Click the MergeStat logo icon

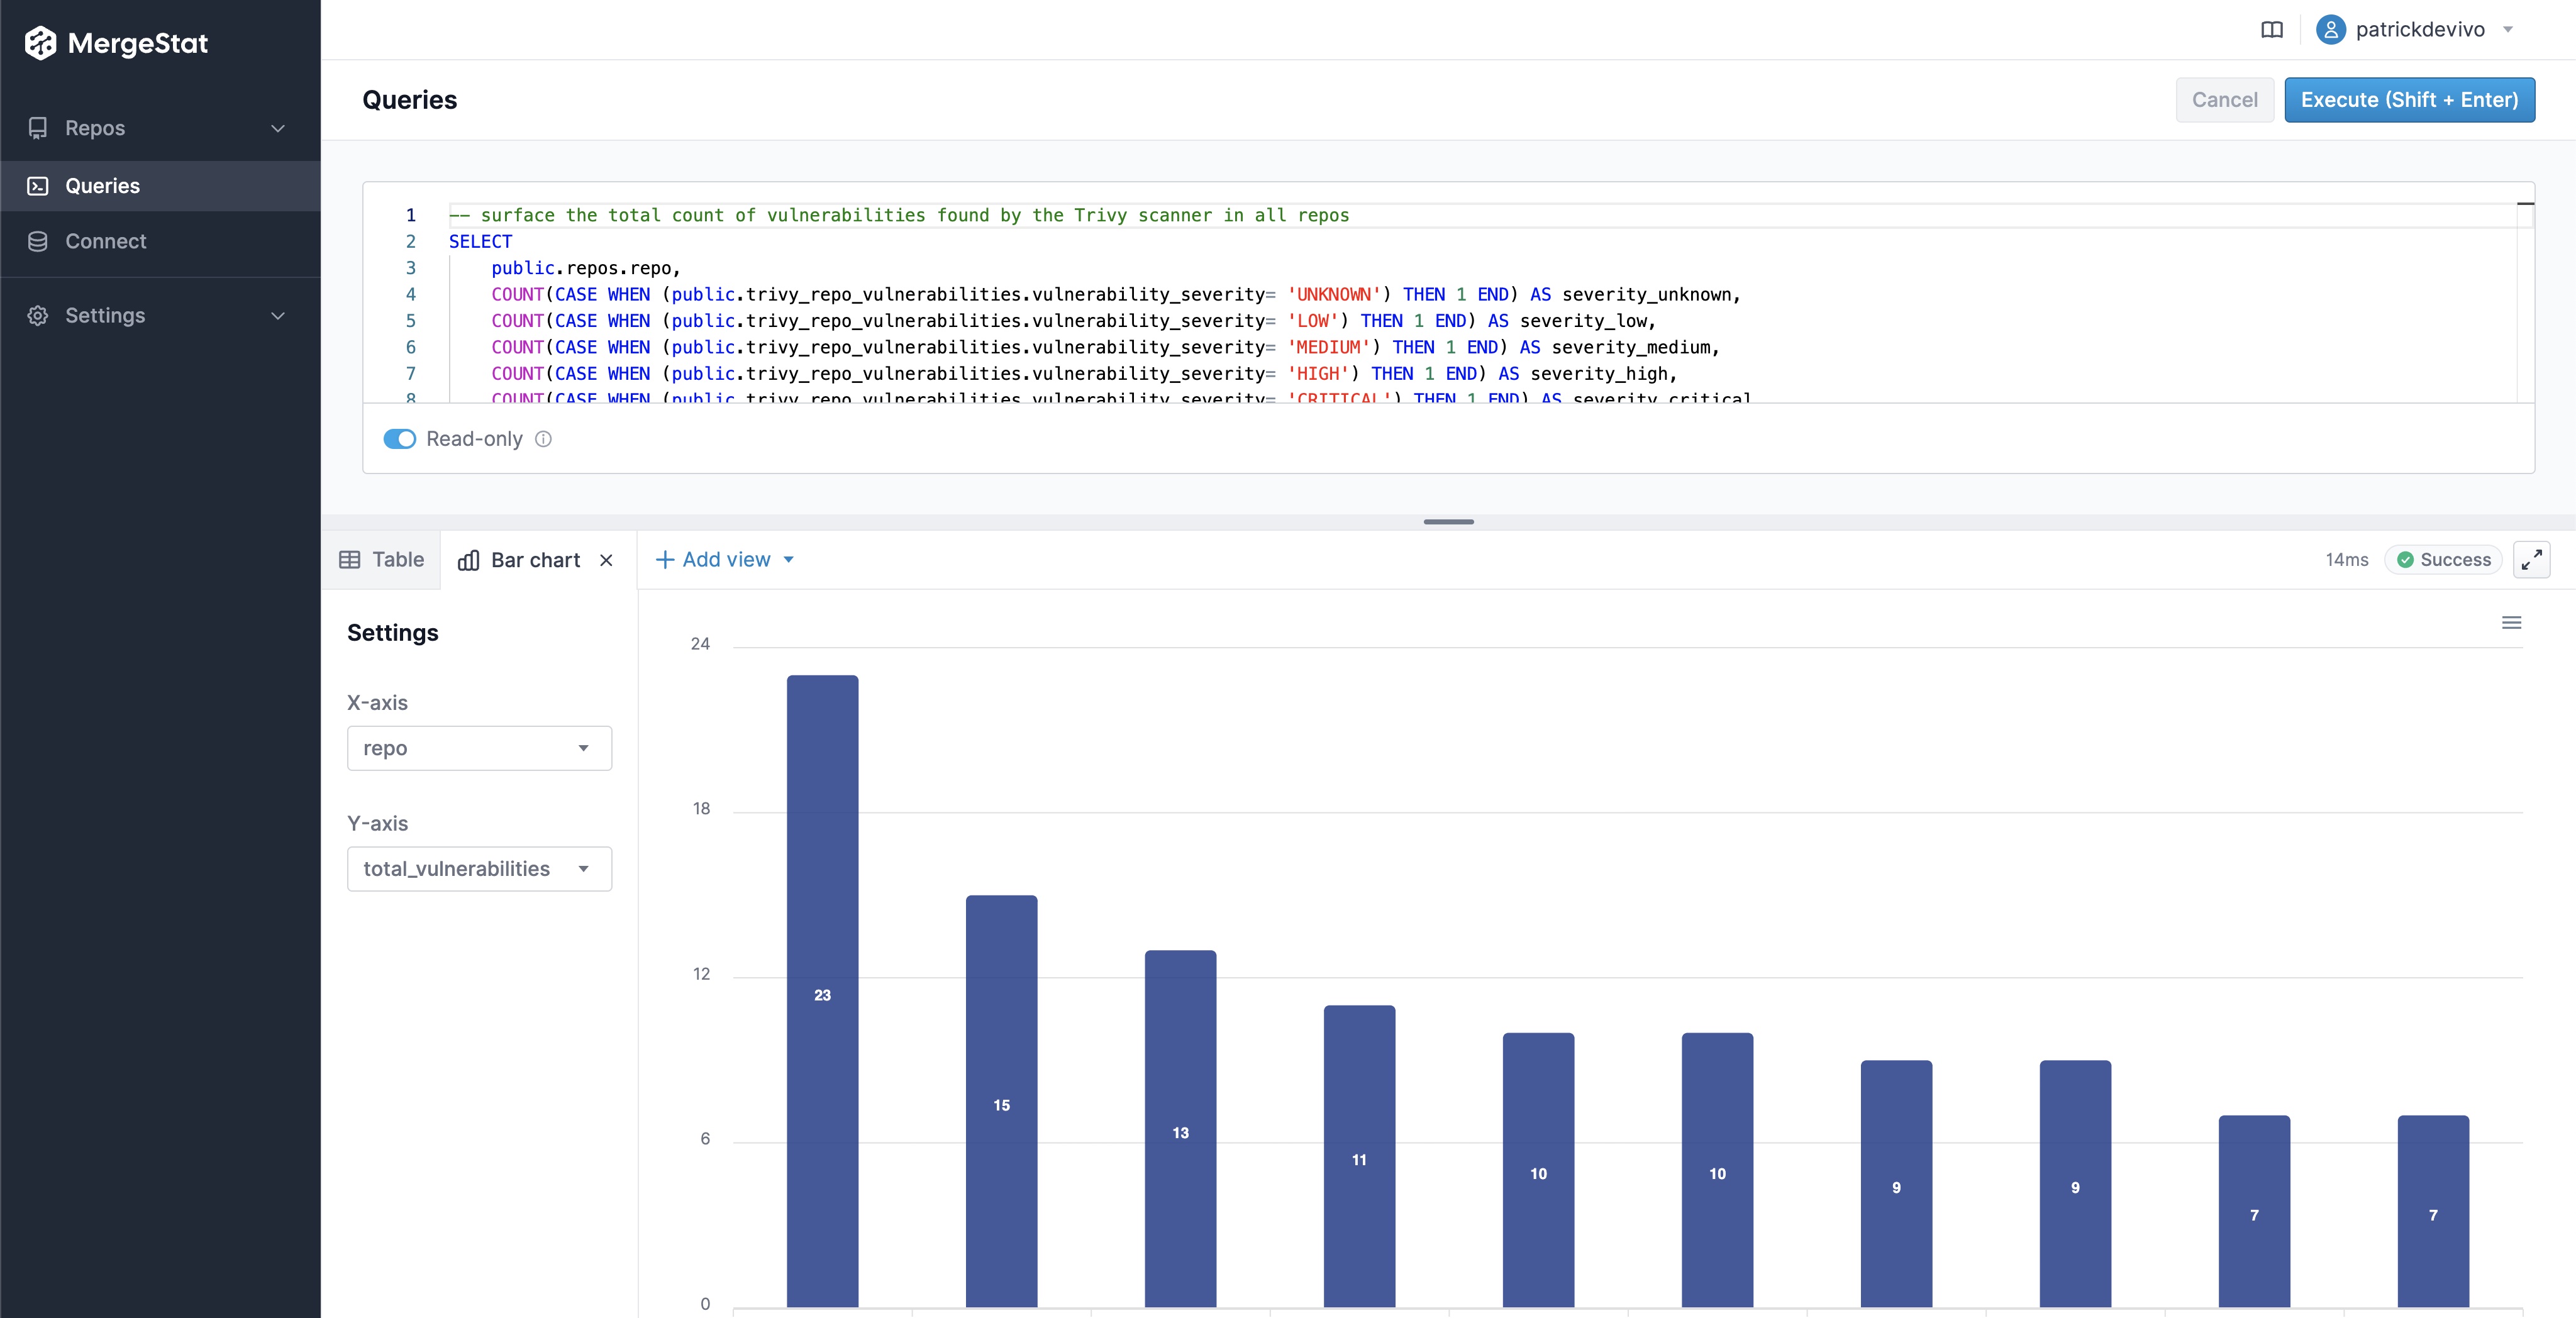coord(40,43)
